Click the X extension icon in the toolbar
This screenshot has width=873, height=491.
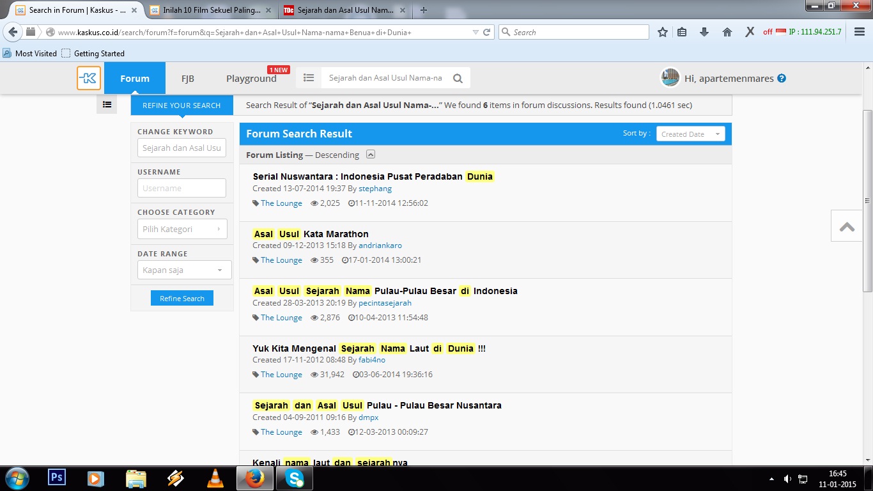click(x=750, y=32)
